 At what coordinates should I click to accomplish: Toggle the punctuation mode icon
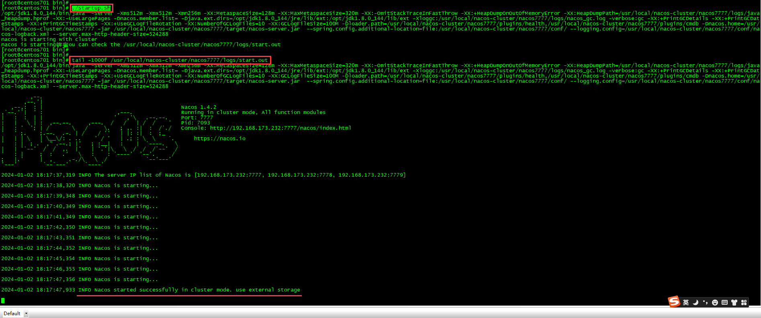(x=705, y=302)
